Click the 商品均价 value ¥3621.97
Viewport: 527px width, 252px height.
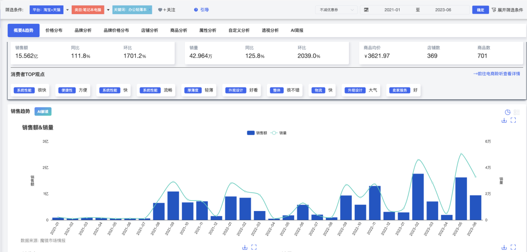[x=377, y=56]
